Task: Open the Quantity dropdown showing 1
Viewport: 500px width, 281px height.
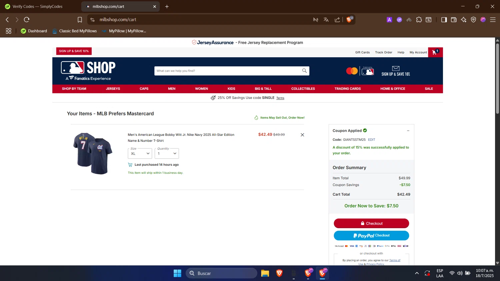Action: (167, 153)
